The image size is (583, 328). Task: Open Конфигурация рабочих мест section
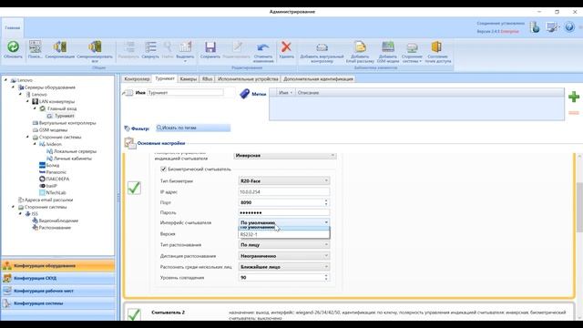coord(58,291)
